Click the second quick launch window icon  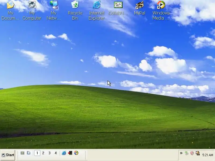pyautogui.click(x=29, y=153)
